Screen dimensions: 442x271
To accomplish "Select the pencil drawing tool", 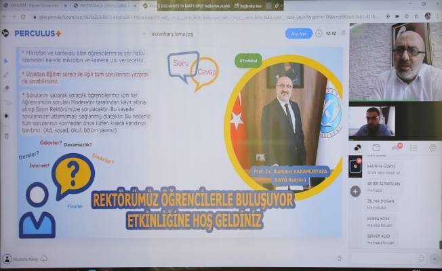I will (x=7, y=75).
